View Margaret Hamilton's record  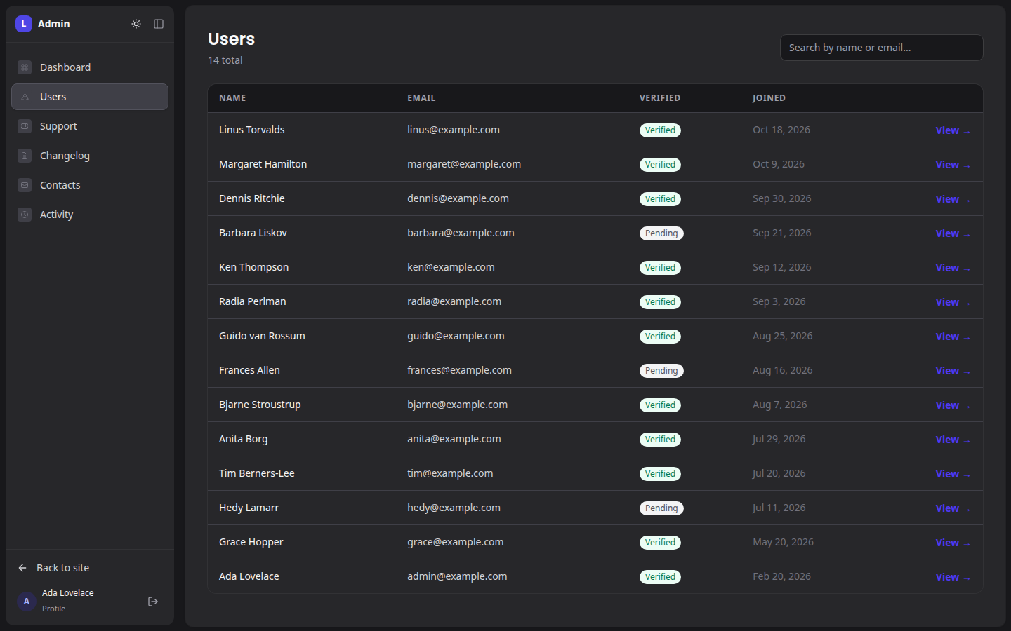tap(953, 165)
